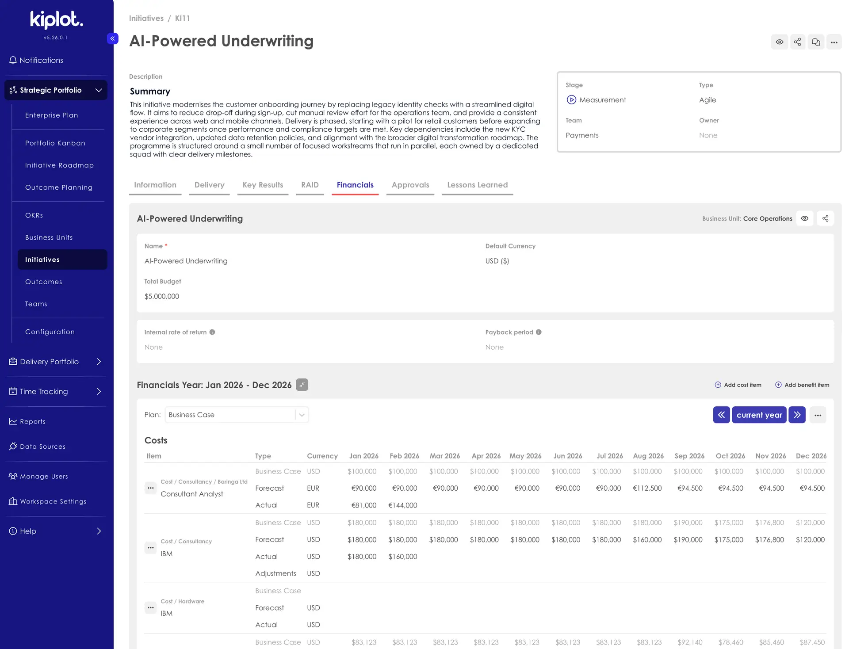Open the RAID tab
This screenshot has height=649, width=849.
[310, 185]
